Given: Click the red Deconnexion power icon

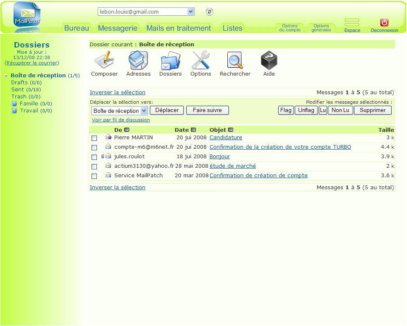Looking at the screenshot, I should 384,23.
